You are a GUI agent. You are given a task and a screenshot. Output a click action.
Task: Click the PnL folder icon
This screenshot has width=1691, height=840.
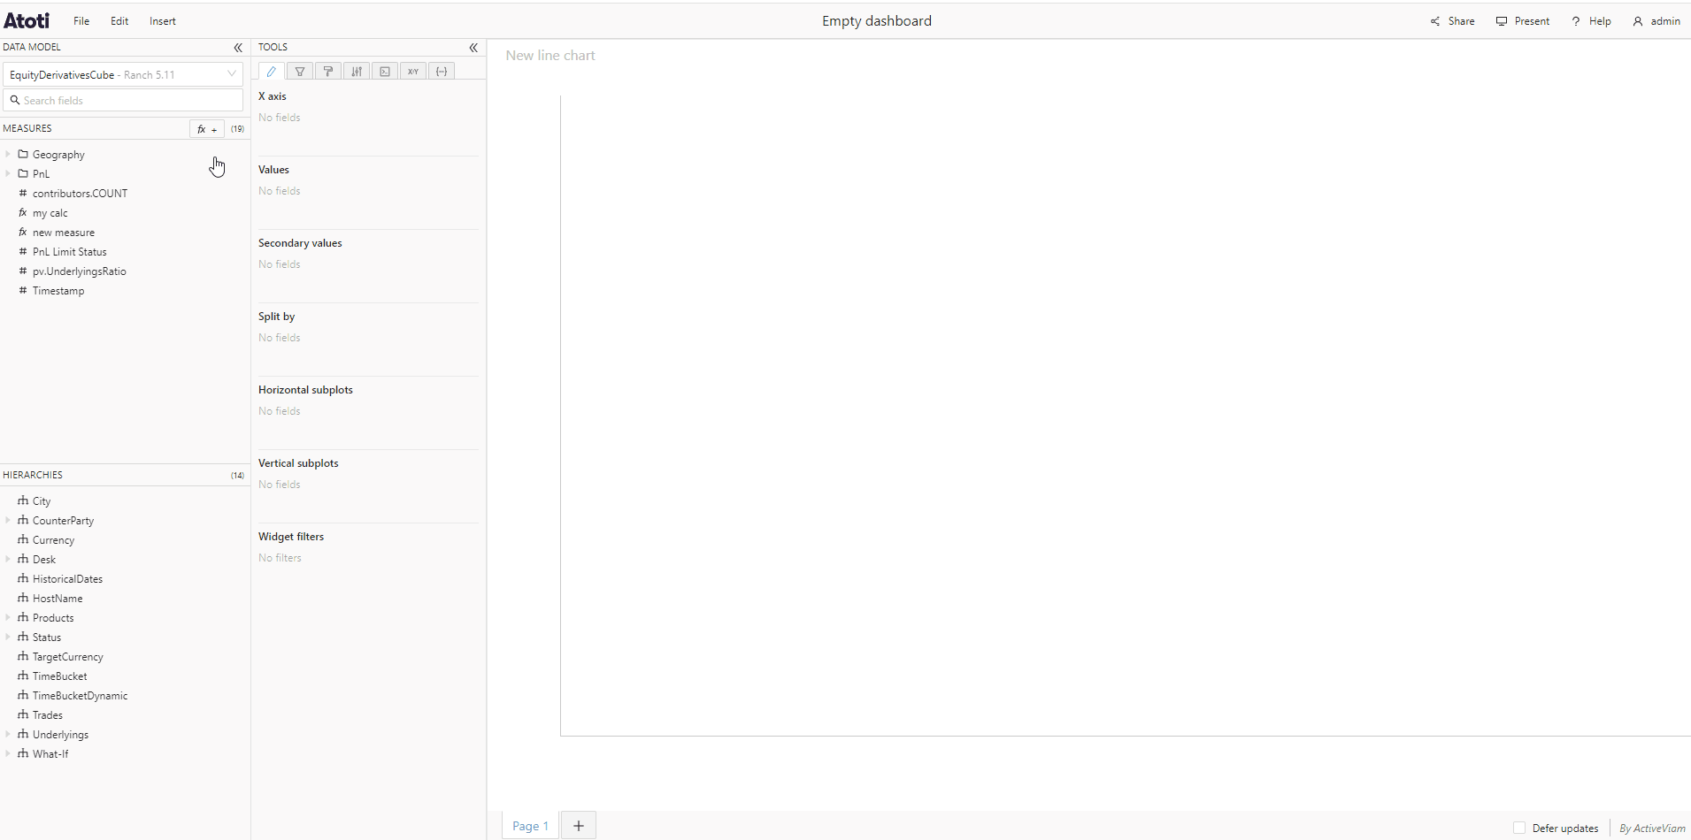click(x=23, y=173)
